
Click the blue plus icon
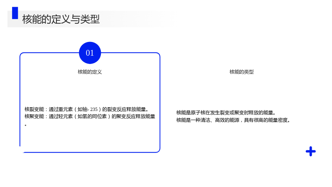coord(310,151)
